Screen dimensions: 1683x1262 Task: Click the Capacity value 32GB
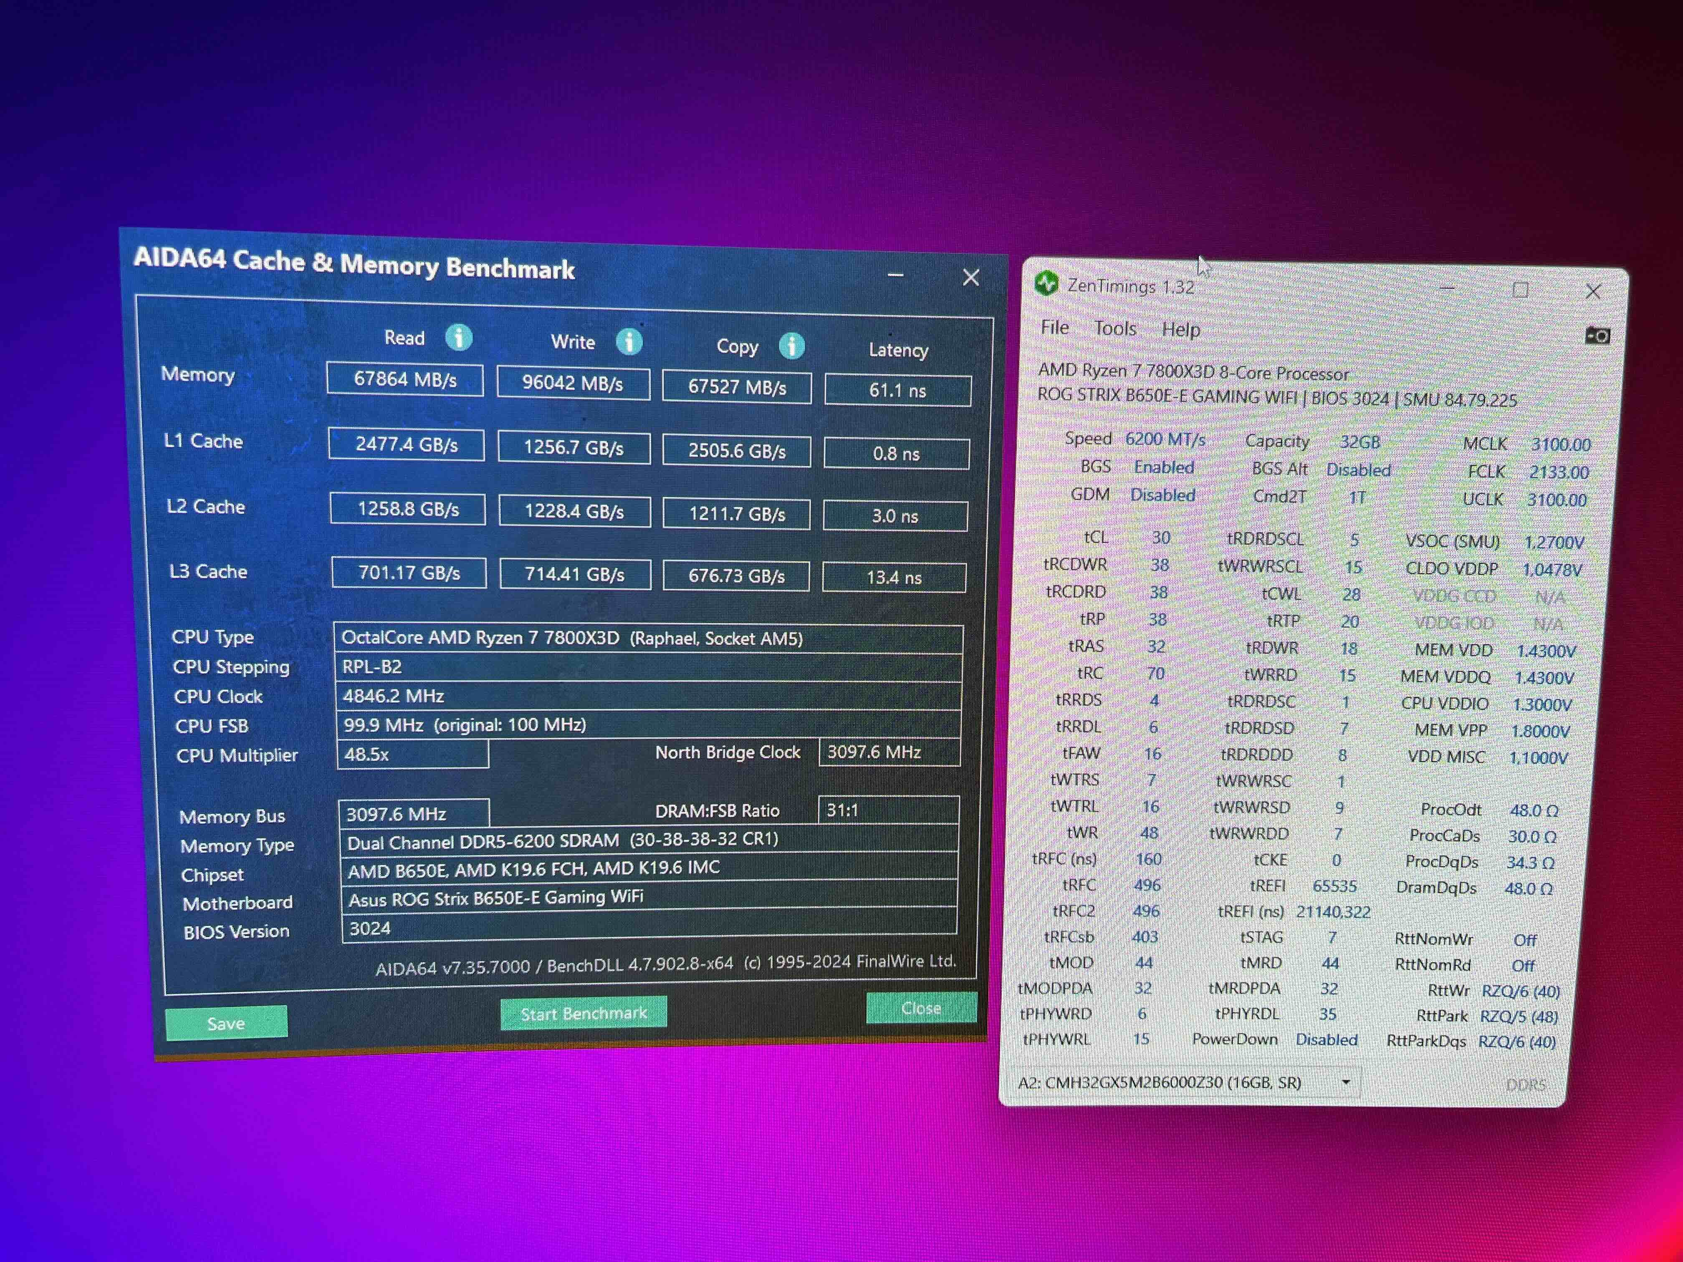1360,442
